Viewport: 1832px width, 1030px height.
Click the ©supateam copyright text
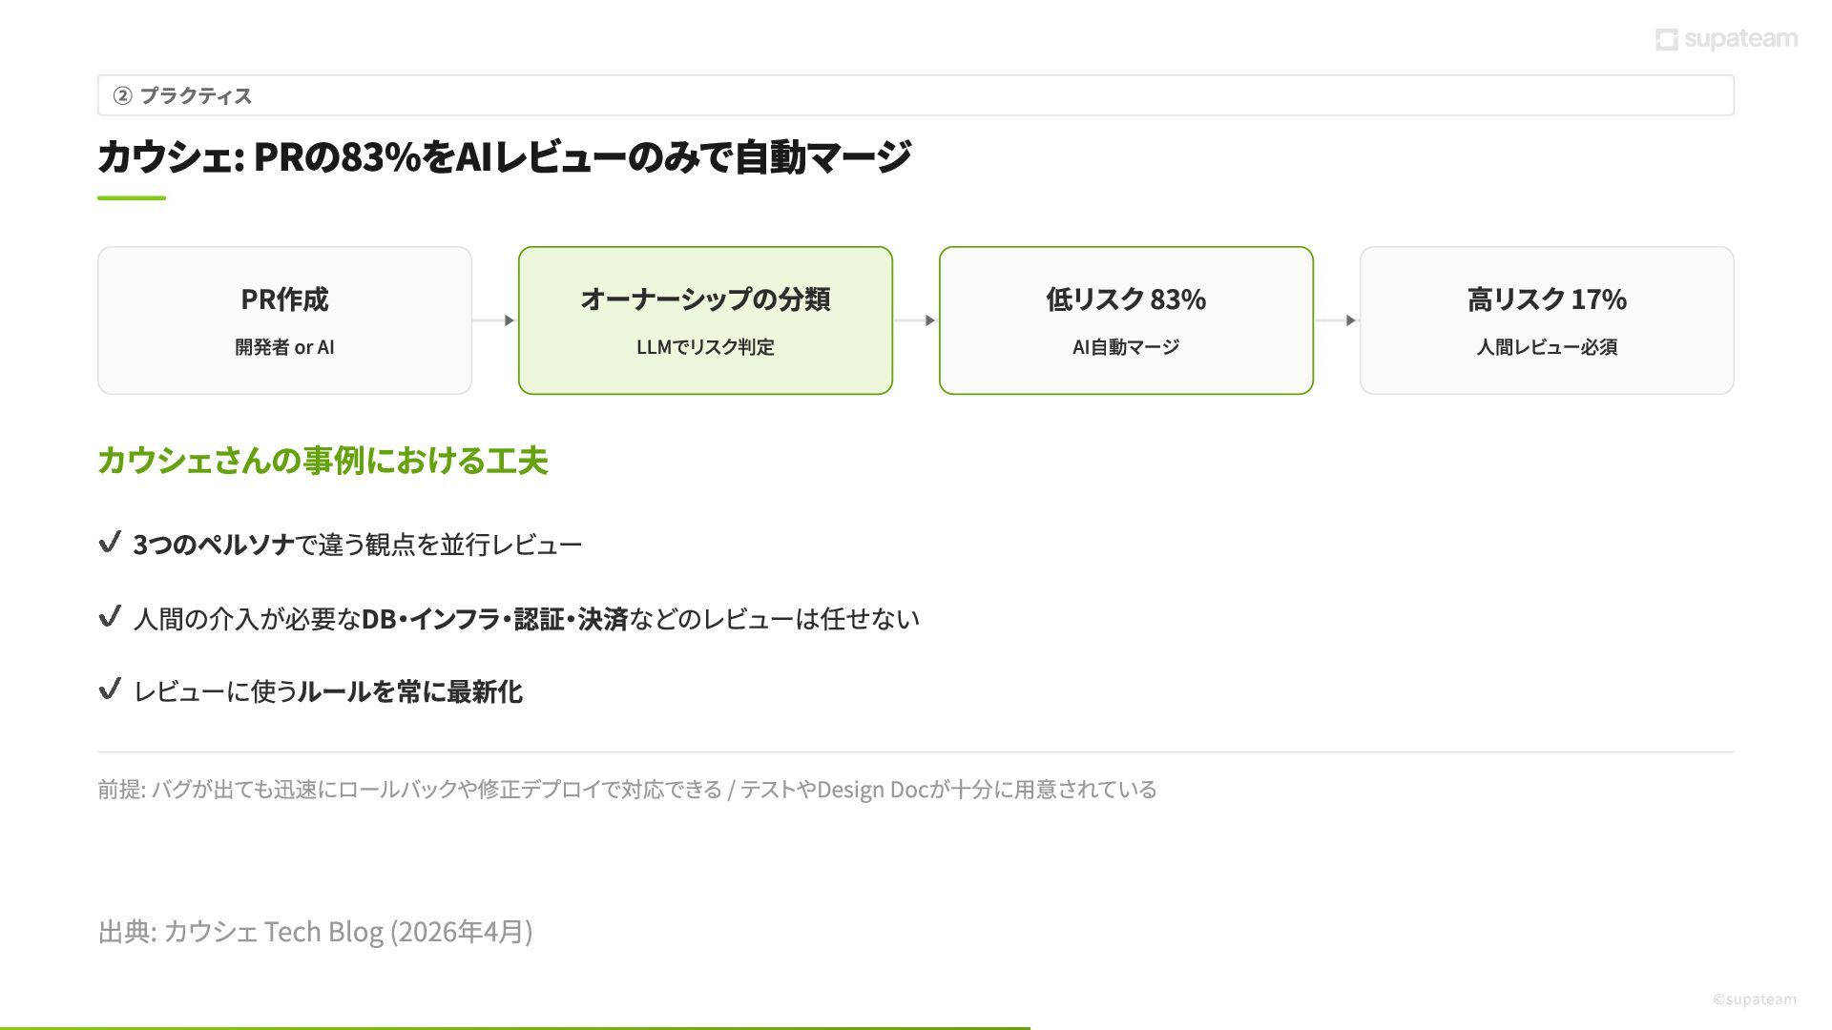(1754, 999)
